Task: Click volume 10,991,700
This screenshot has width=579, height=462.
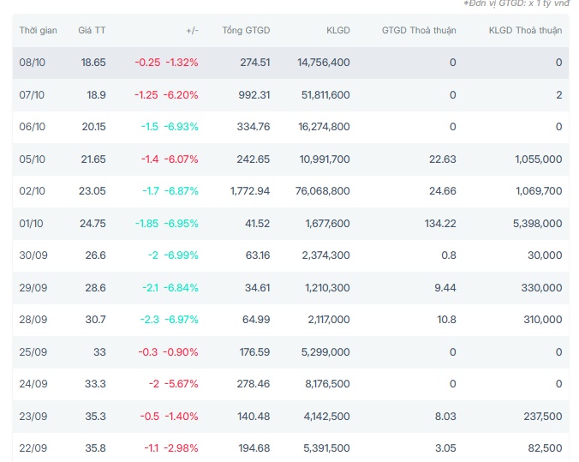Action: 325,159
